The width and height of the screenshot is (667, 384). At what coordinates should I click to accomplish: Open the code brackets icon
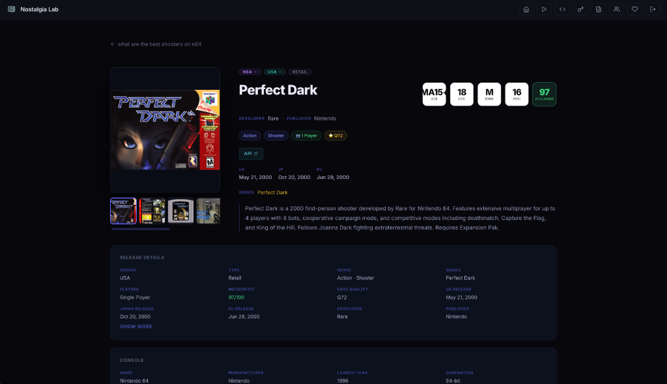pos(562,9)
